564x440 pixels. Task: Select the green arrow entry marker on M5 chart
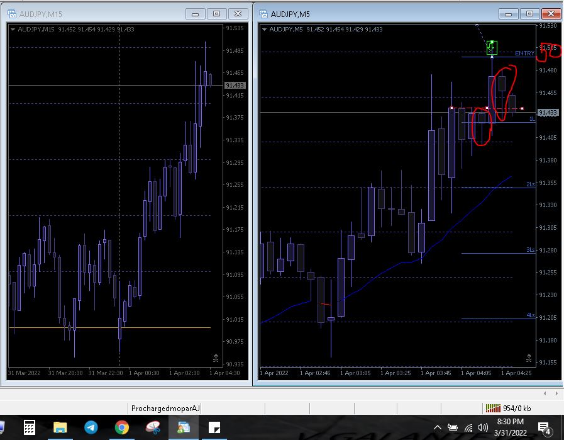(x=492, y=48)
